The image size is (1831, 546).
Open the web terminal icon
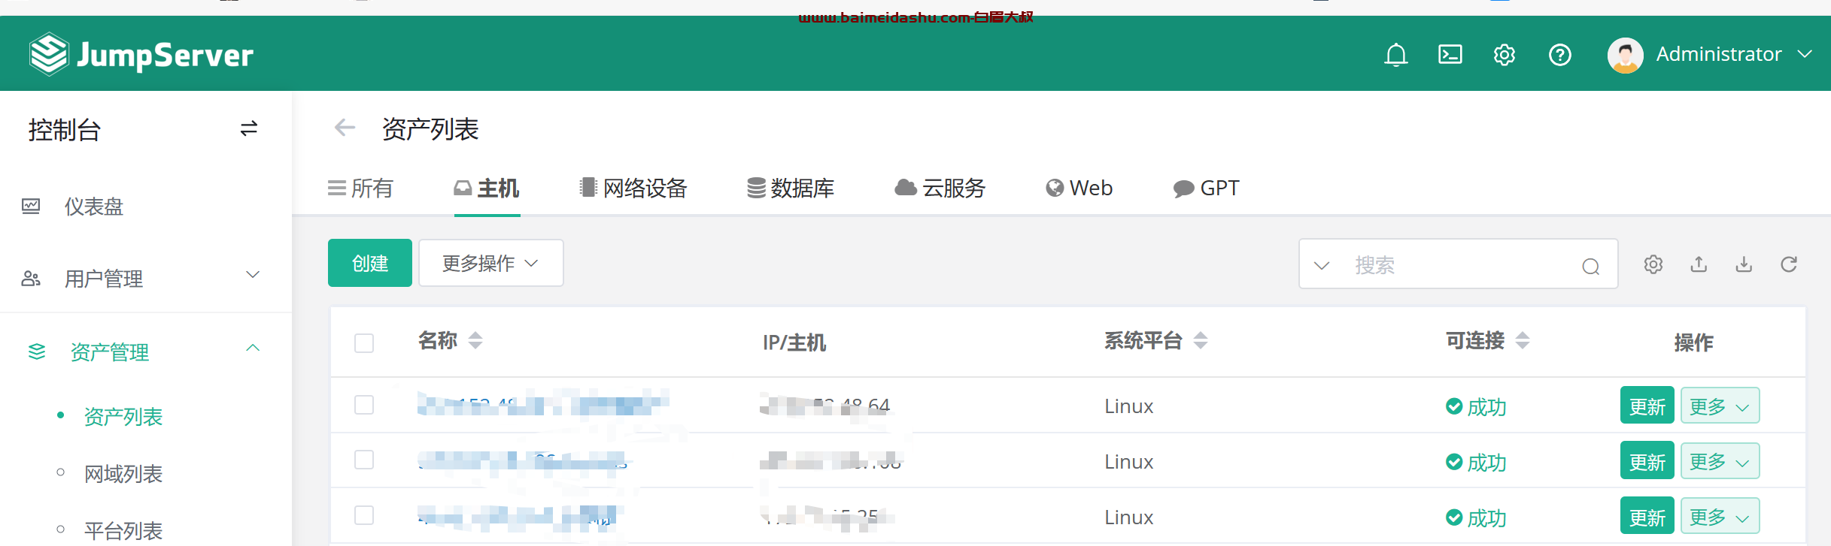(x=1450, y=55)
